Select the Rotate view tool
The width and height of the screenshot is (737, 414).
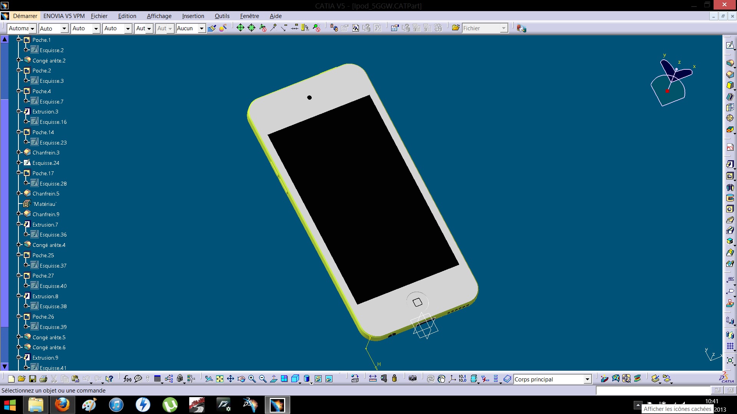click(241, 379)
